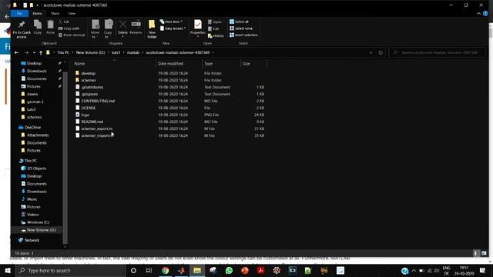493x277 pixels.
Task: Open Task View on taskbar
Action: 149,270
